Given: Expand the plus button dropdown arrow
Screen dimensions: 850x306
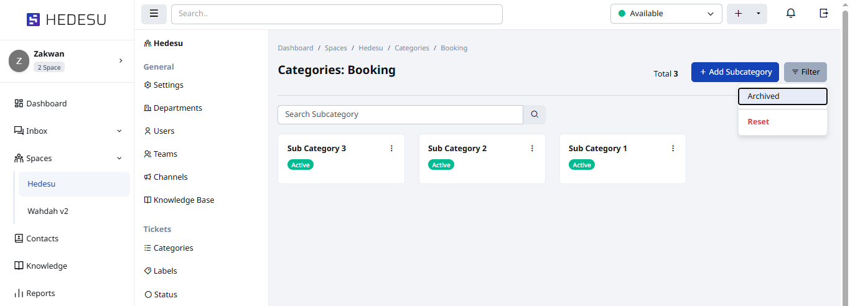Looking at the screenshot, I should click(x=758, y=14).
